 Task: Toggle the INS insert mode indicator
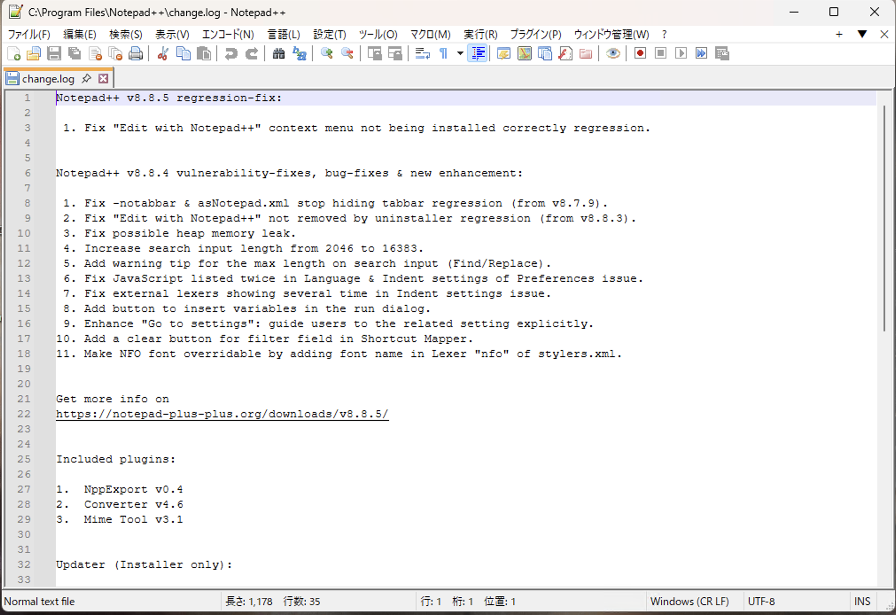[x=862, y=601]
